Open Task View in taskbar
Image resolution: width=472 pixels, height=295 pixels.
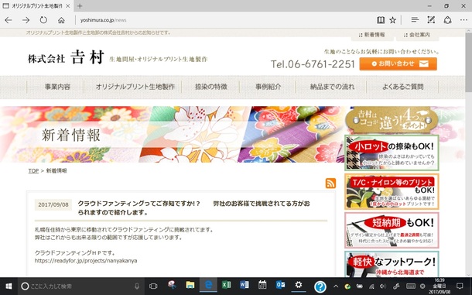coord(153,286)
